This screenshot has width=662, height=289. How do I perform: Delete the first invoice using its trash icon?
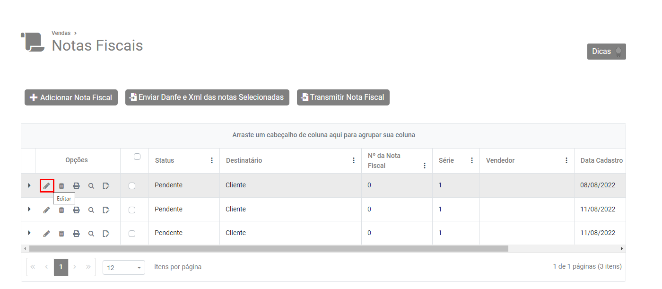point(61,186)
